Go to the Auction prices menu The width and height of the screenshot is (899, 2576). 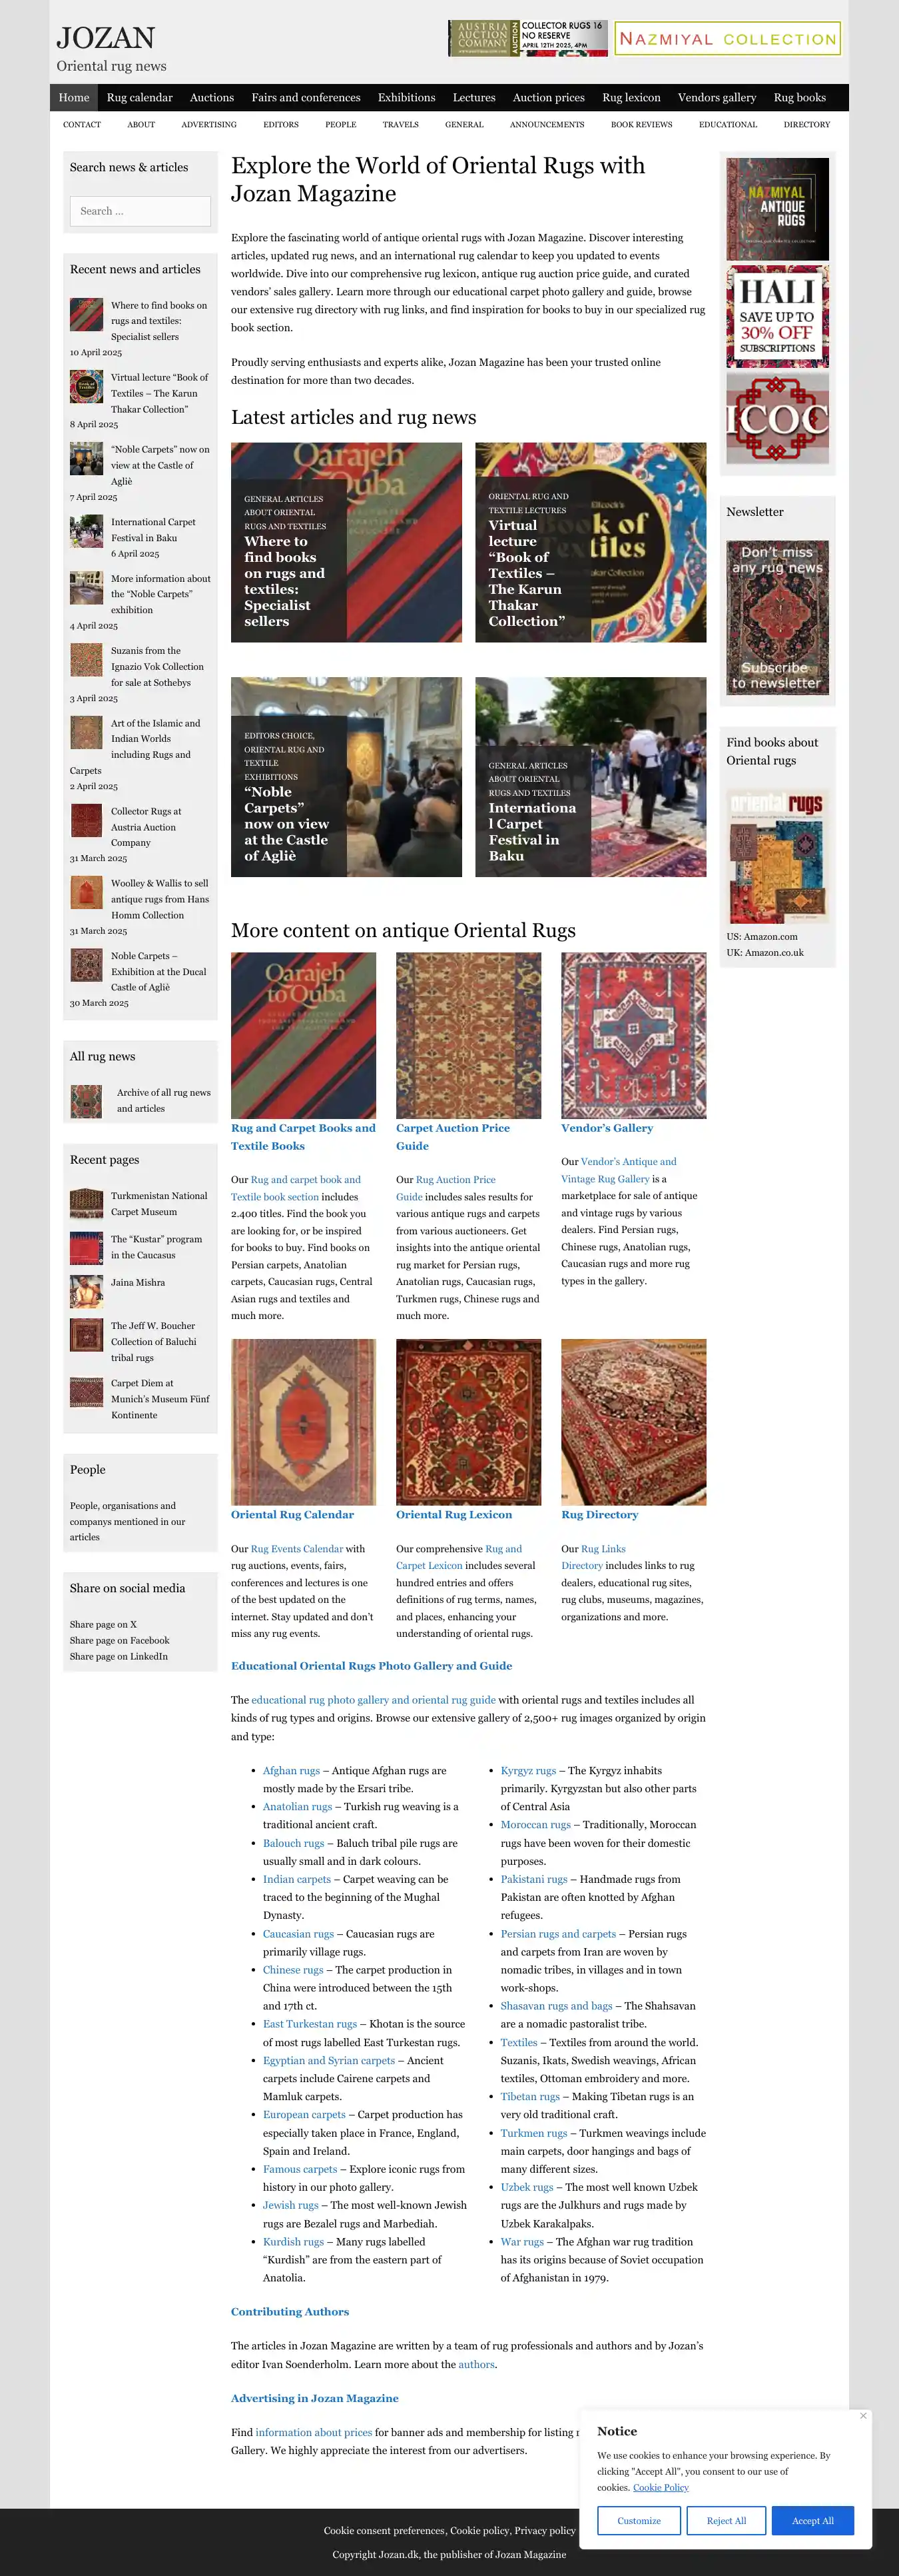549,98
